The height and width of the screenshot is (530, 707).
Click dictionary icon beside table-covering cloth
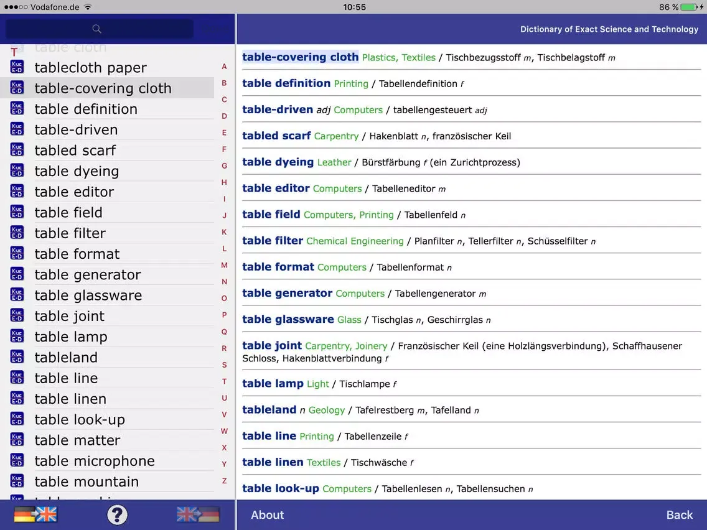coord(17,88)
